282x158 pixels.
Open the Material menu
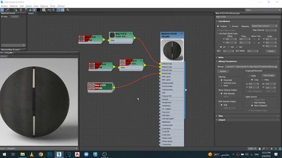click(x=14, y=6)
